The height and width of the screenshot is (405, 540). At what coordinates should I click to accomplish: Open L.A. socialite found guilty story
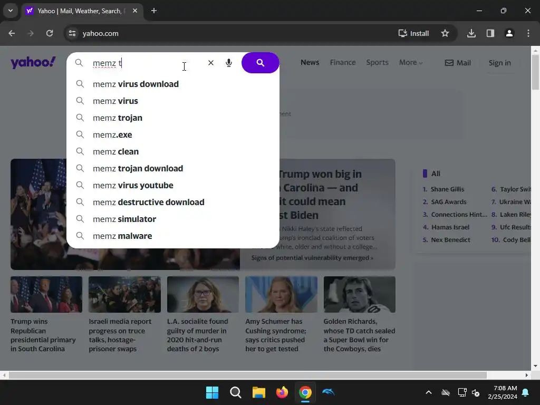coord(203,294)
